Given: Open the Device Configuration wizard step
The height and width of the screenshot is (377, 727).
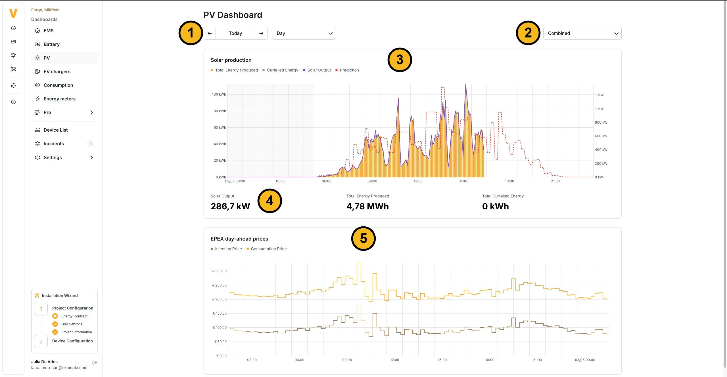Looking at the screenshot, I should tap(72, 341).
